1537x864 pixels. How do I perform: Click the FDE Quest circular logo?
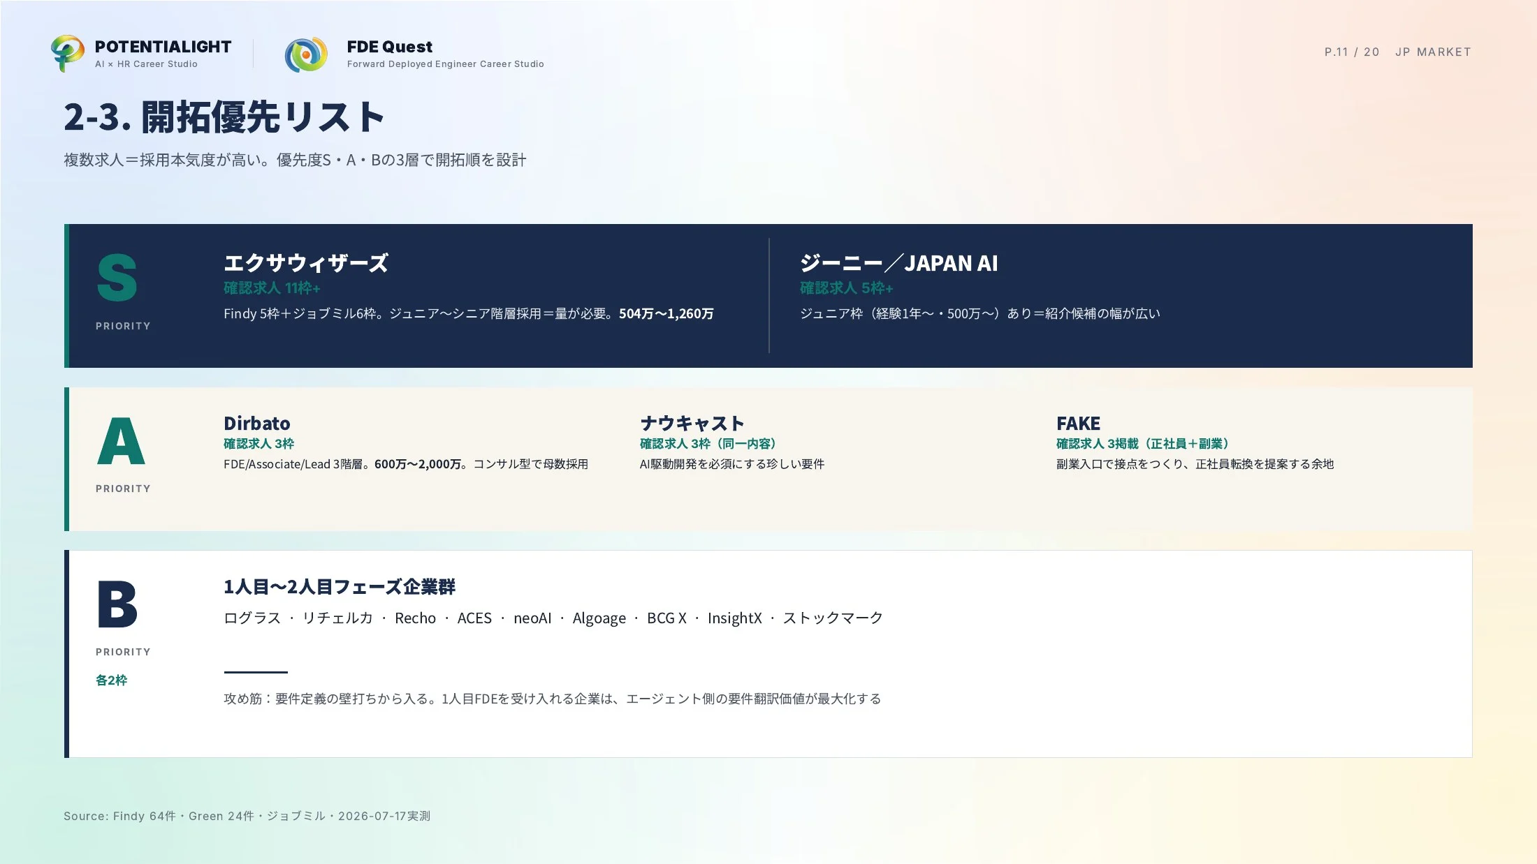click(306, 54)
